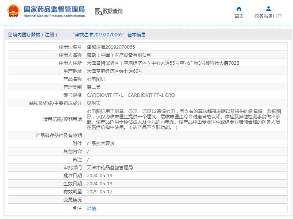Screen dimensions: 293x219
Task: Select 席勒（中国）医疗设备有限公司 cell
Action: coord(119,55)
